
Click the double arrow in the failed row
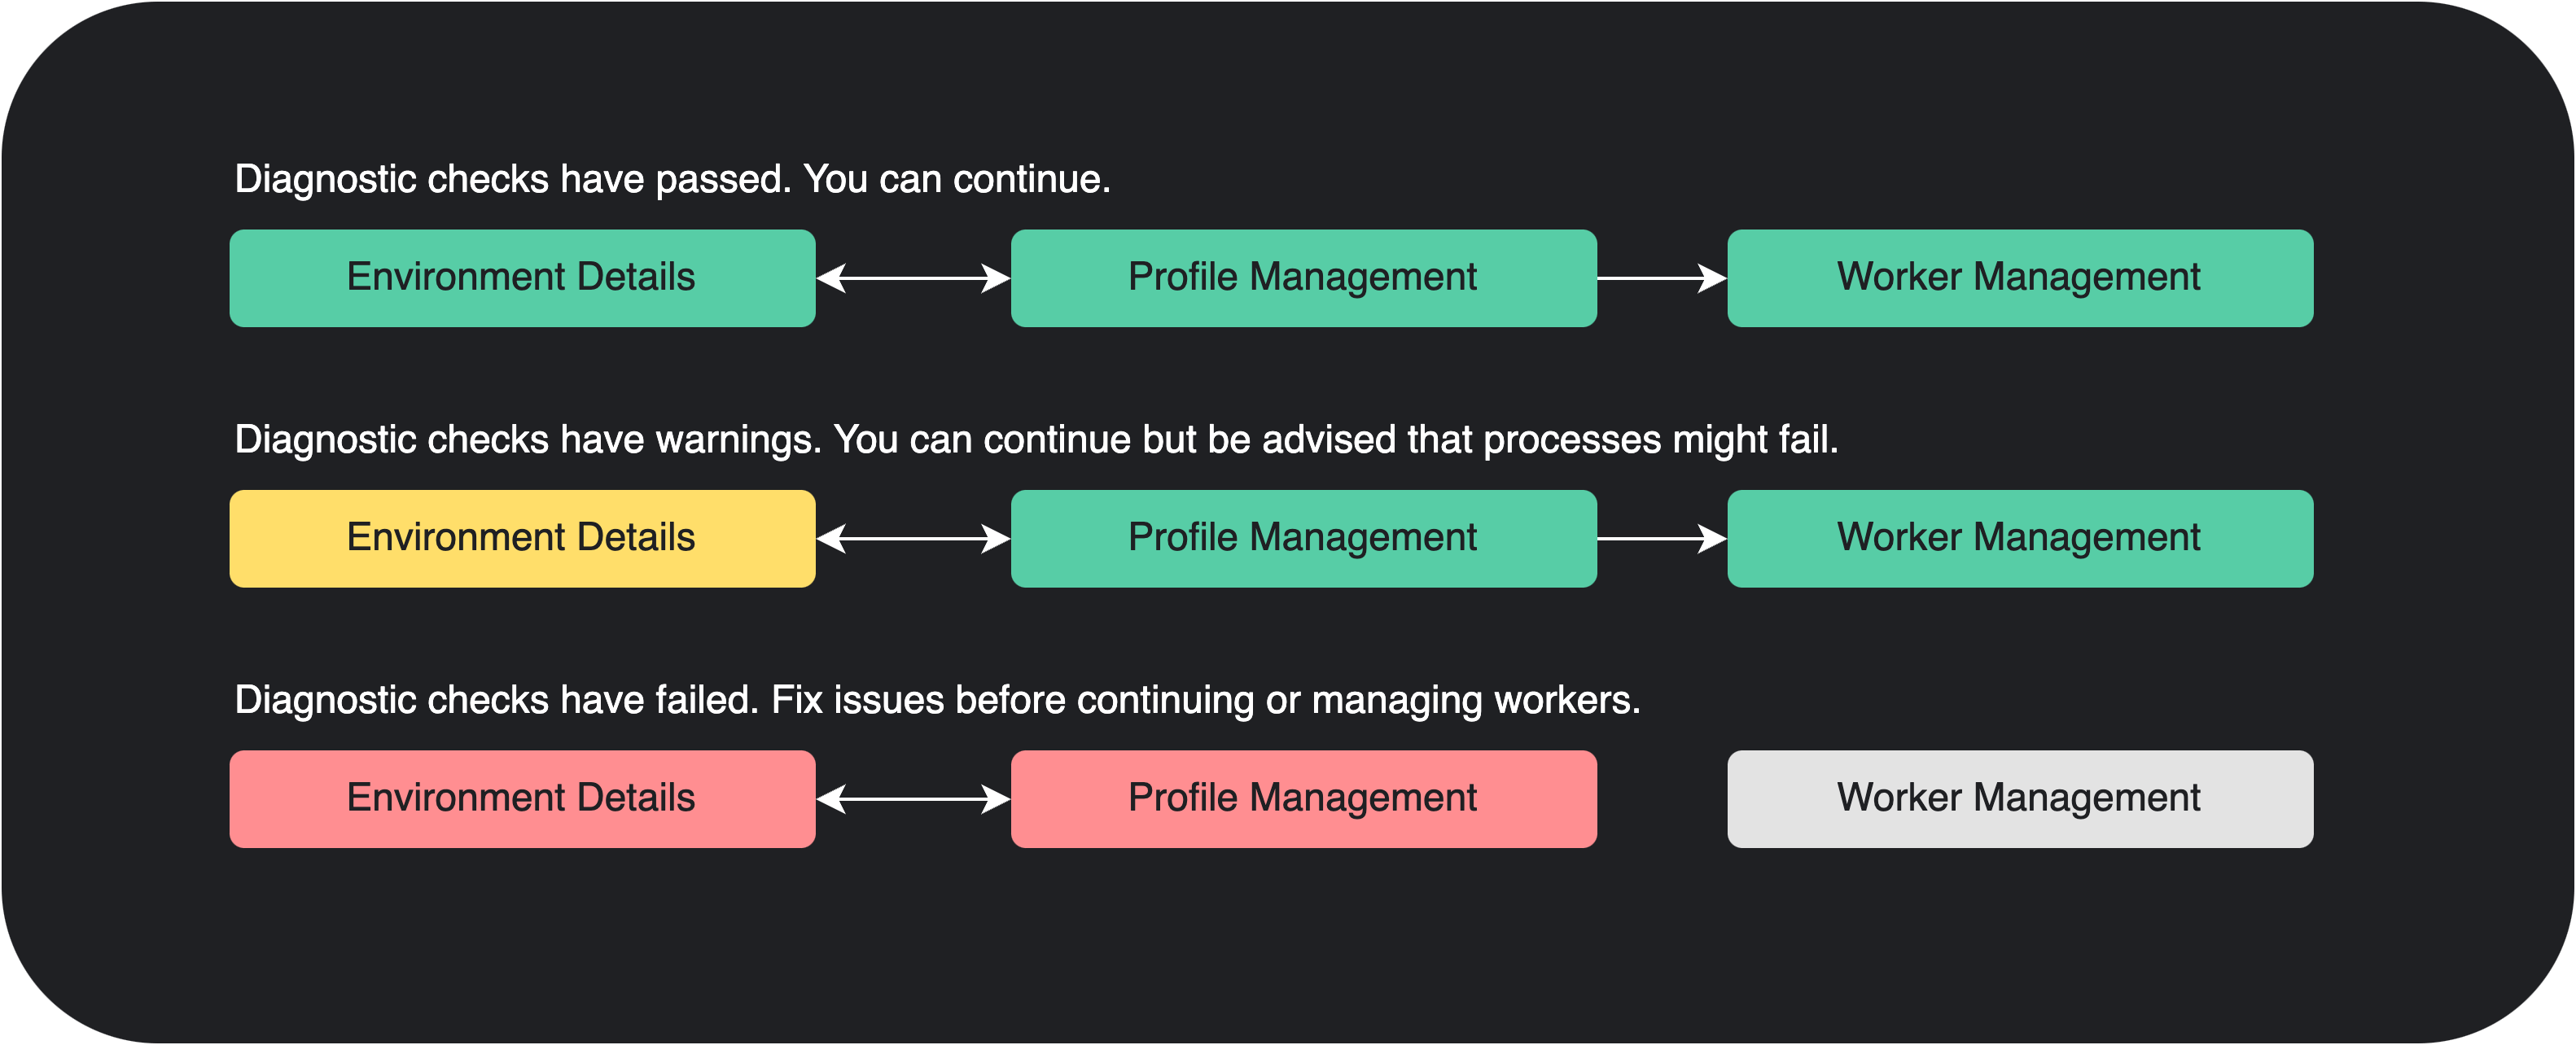pyautogui.click(x=913, y=799)
